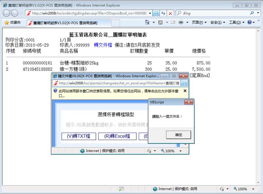The height and width of the screenshot is (194, 263).
Task: Close the VBScript dialog box
Action: (x=189, y=102)
